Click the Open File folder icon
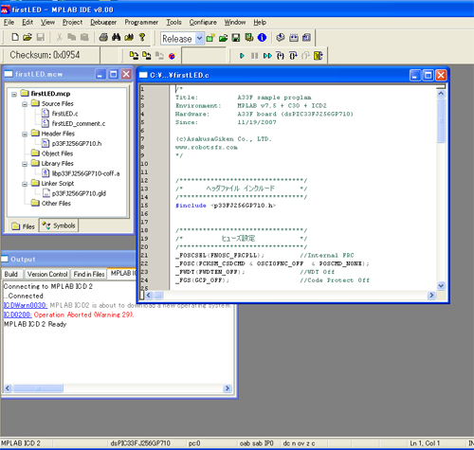This screenshot has height=450, width=474. click(27, 37)
